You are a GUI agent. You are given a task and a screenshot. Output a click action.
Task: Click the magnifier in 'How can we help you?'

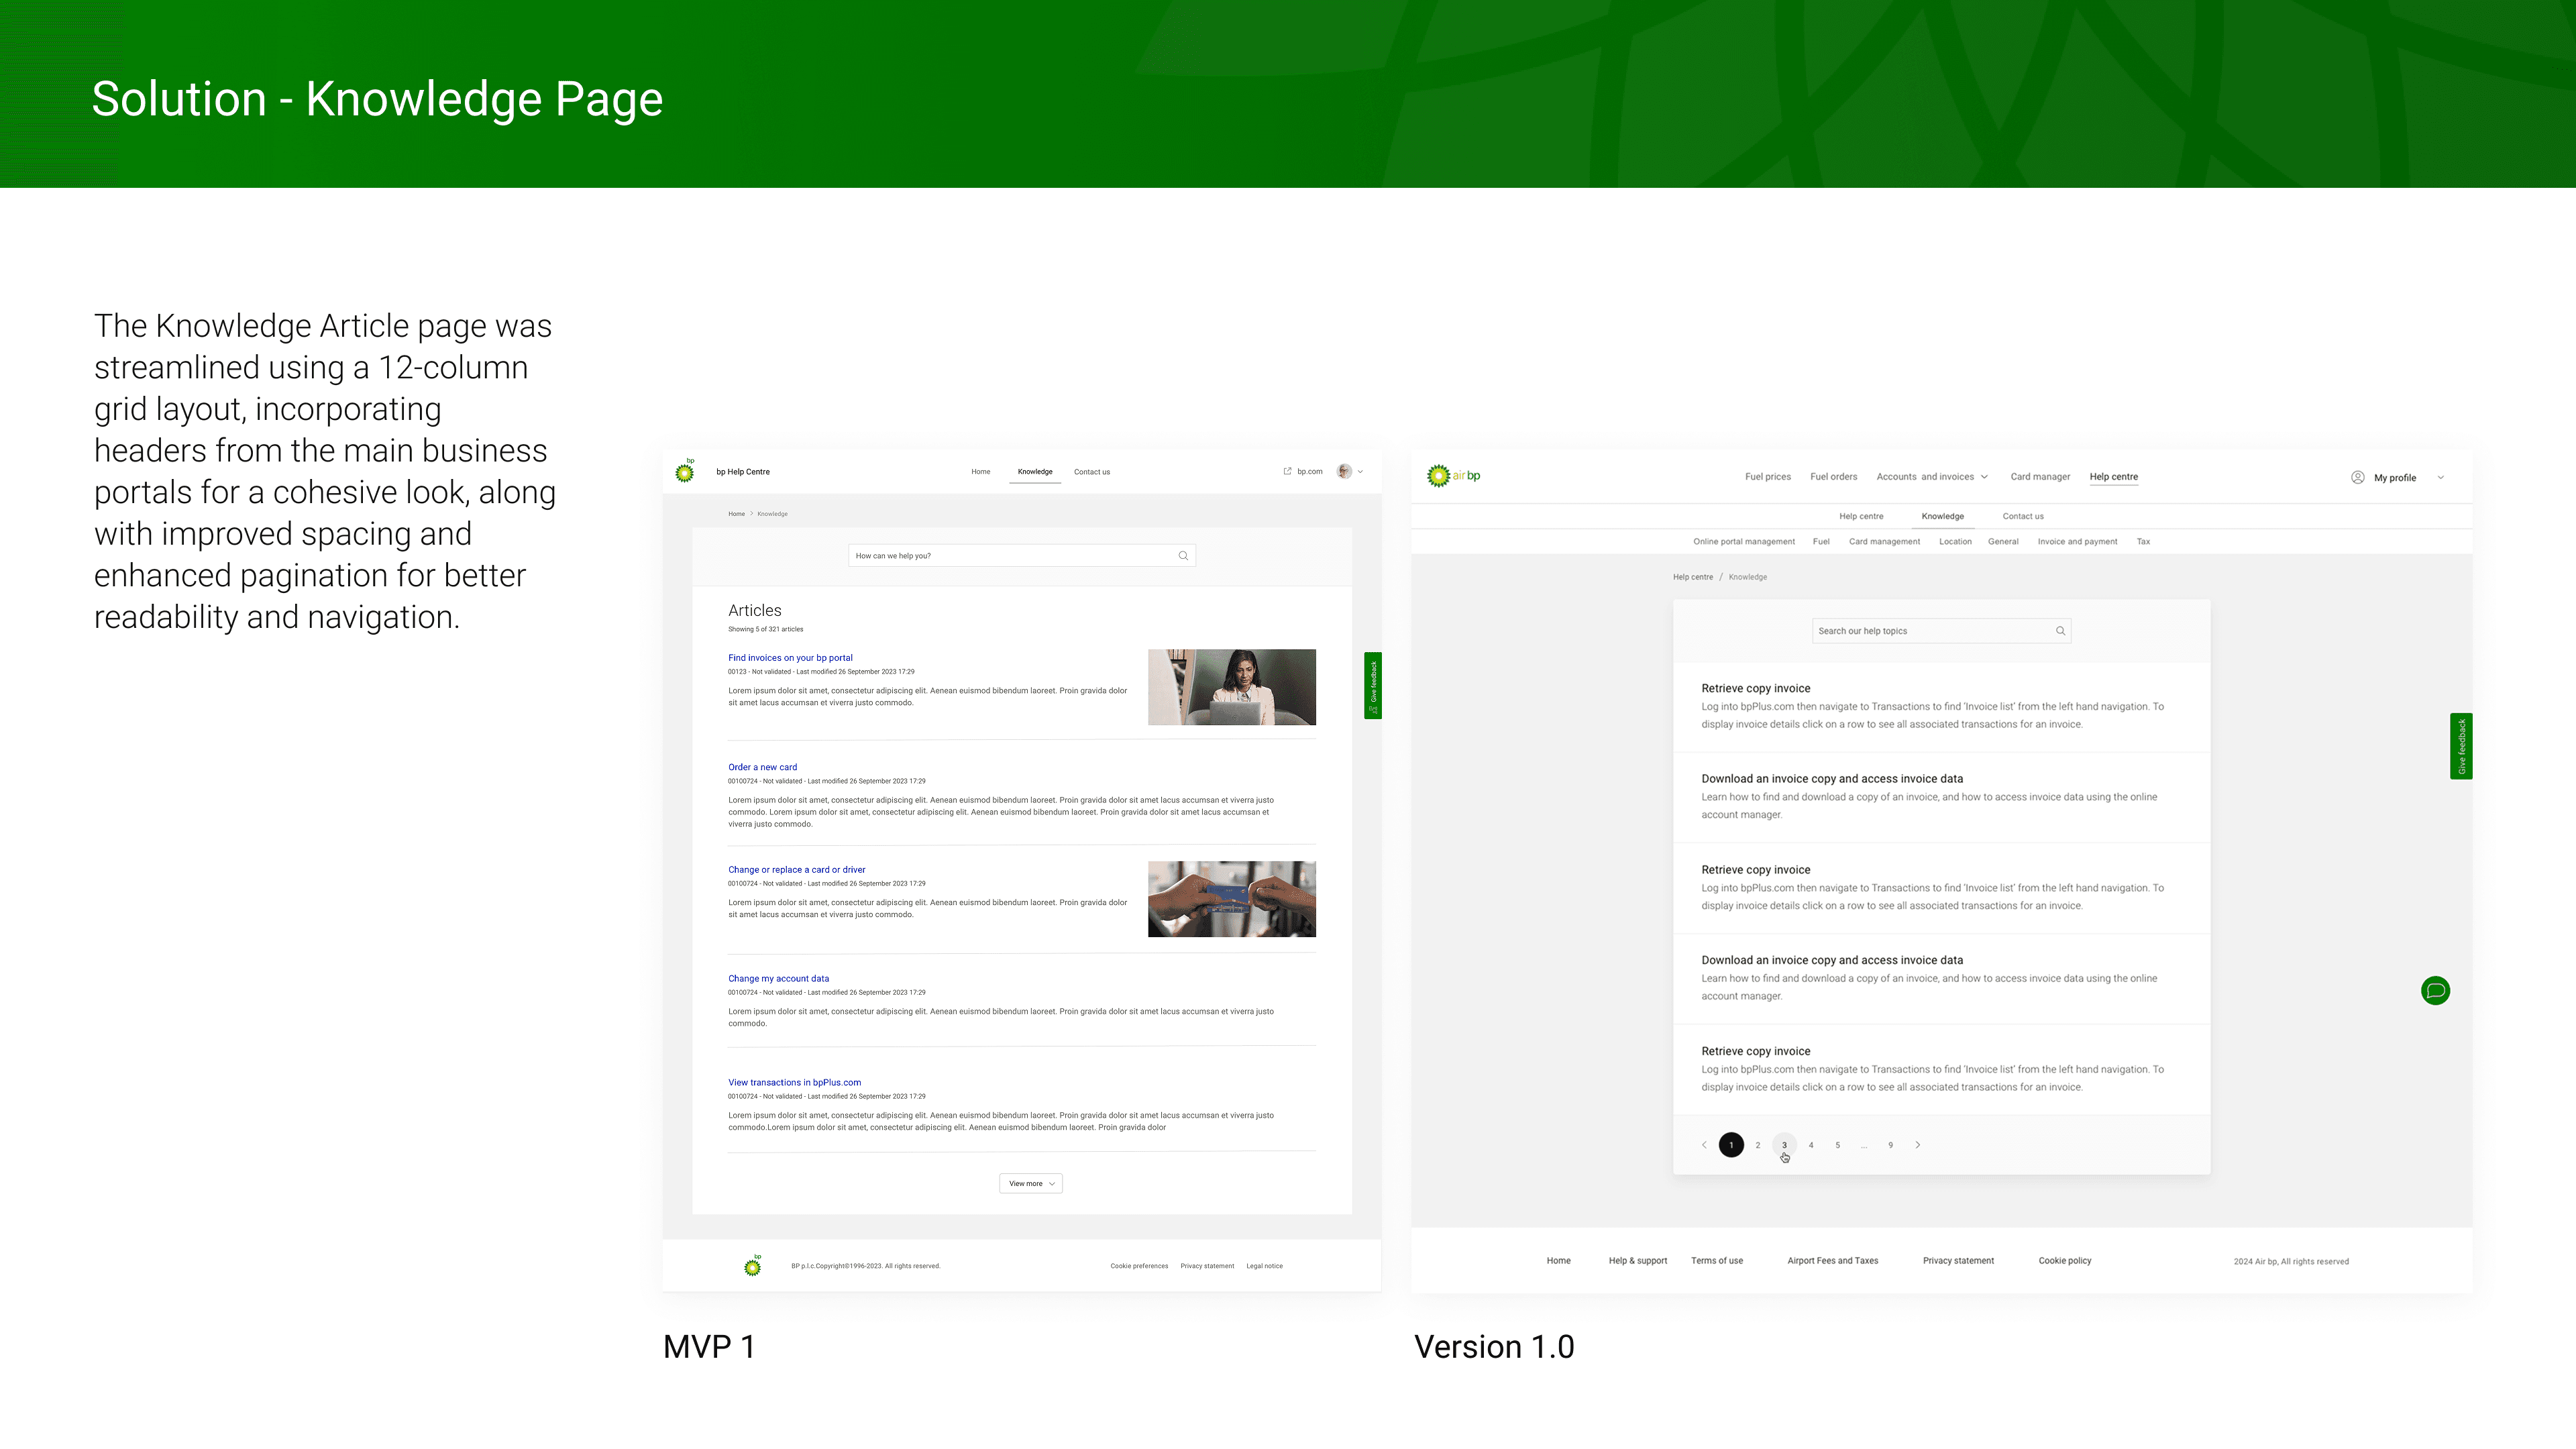pyautogui.click(x=1183, y=556)
